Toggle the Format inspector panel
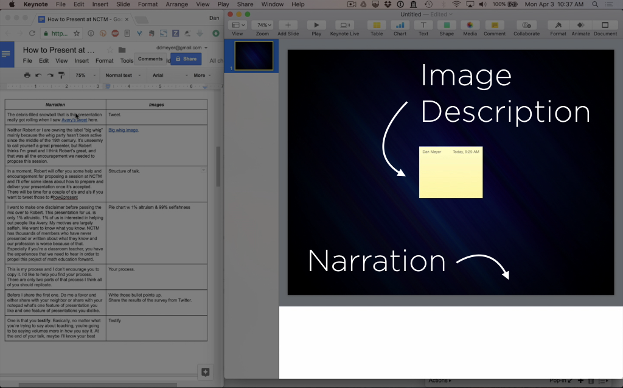This screenshot has width=623, height=388. click(x=558, y=26)
